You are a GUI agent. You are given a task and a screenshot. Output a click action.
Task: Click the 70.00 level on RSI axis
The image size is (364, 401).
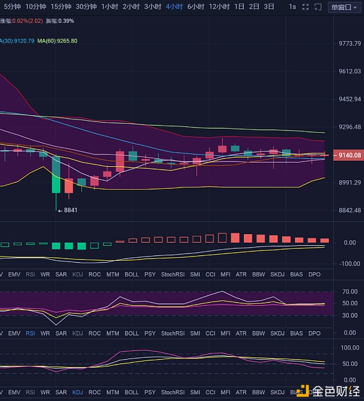[x=349, y=292]
